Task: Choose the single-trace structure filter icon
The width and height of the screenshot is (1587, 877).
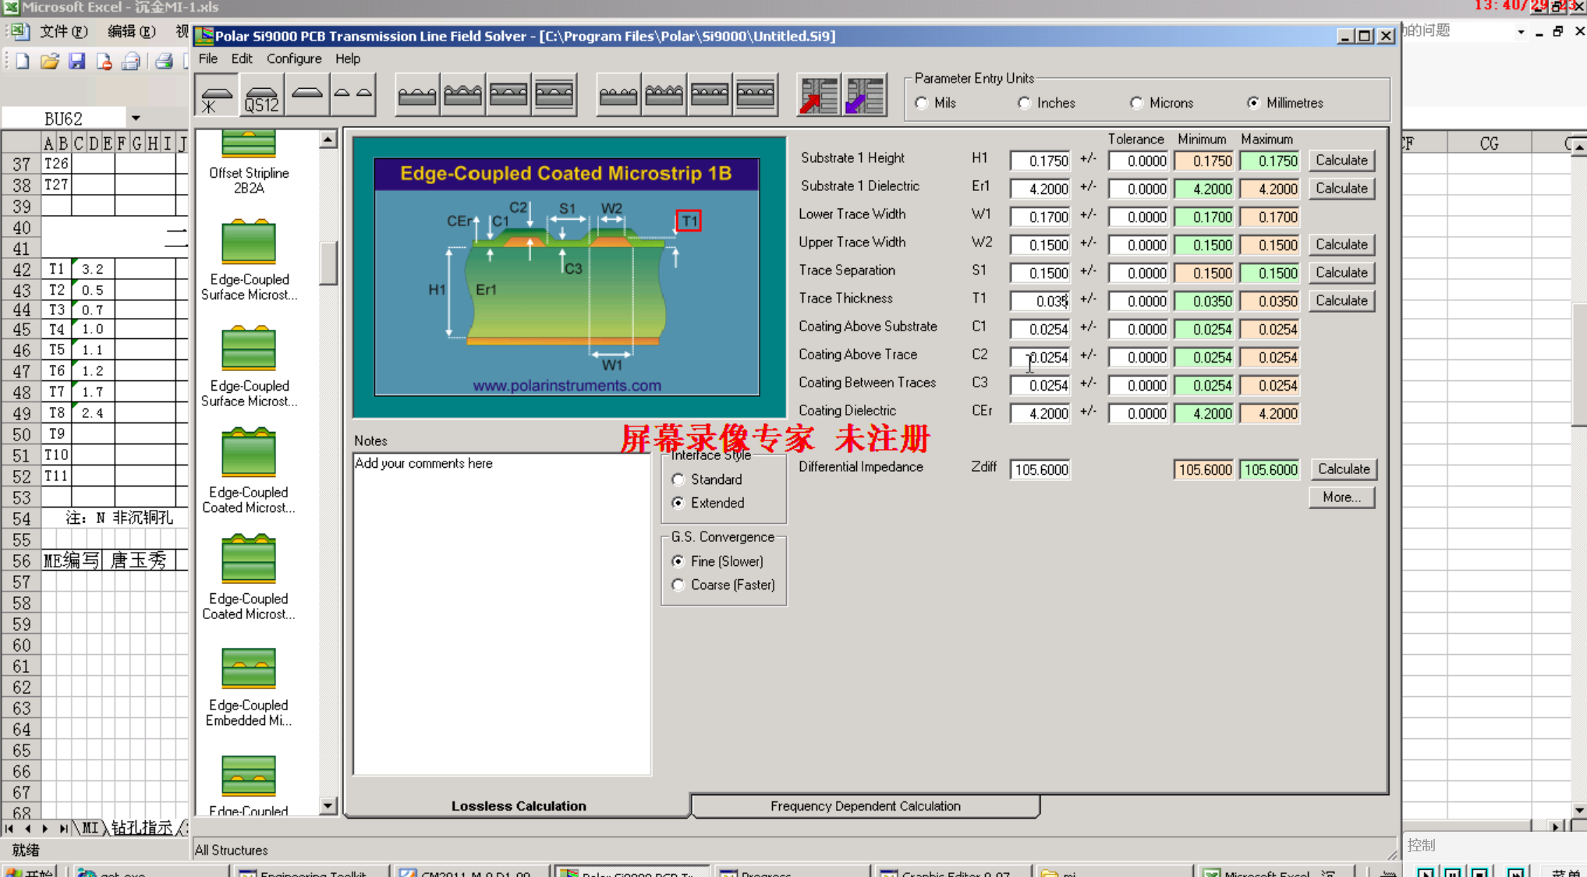Action: pyautogui.click(x=306, y=96)
